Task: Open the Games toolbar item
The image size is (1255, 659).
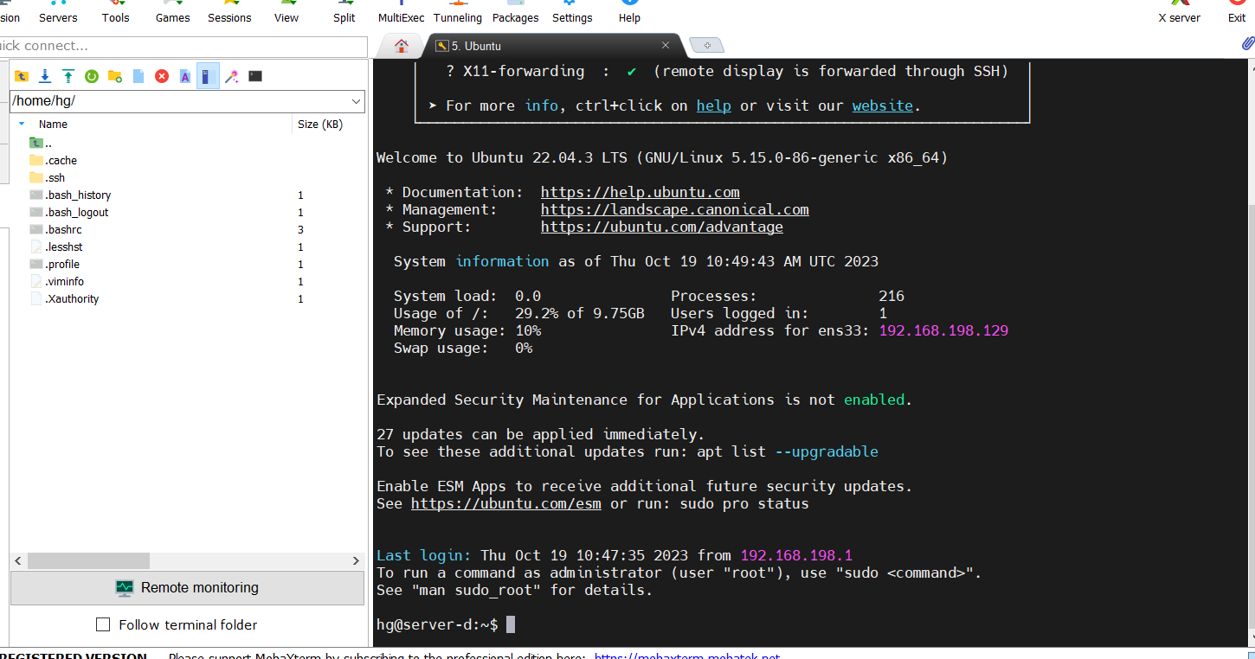Action: (x=172, y=12)
